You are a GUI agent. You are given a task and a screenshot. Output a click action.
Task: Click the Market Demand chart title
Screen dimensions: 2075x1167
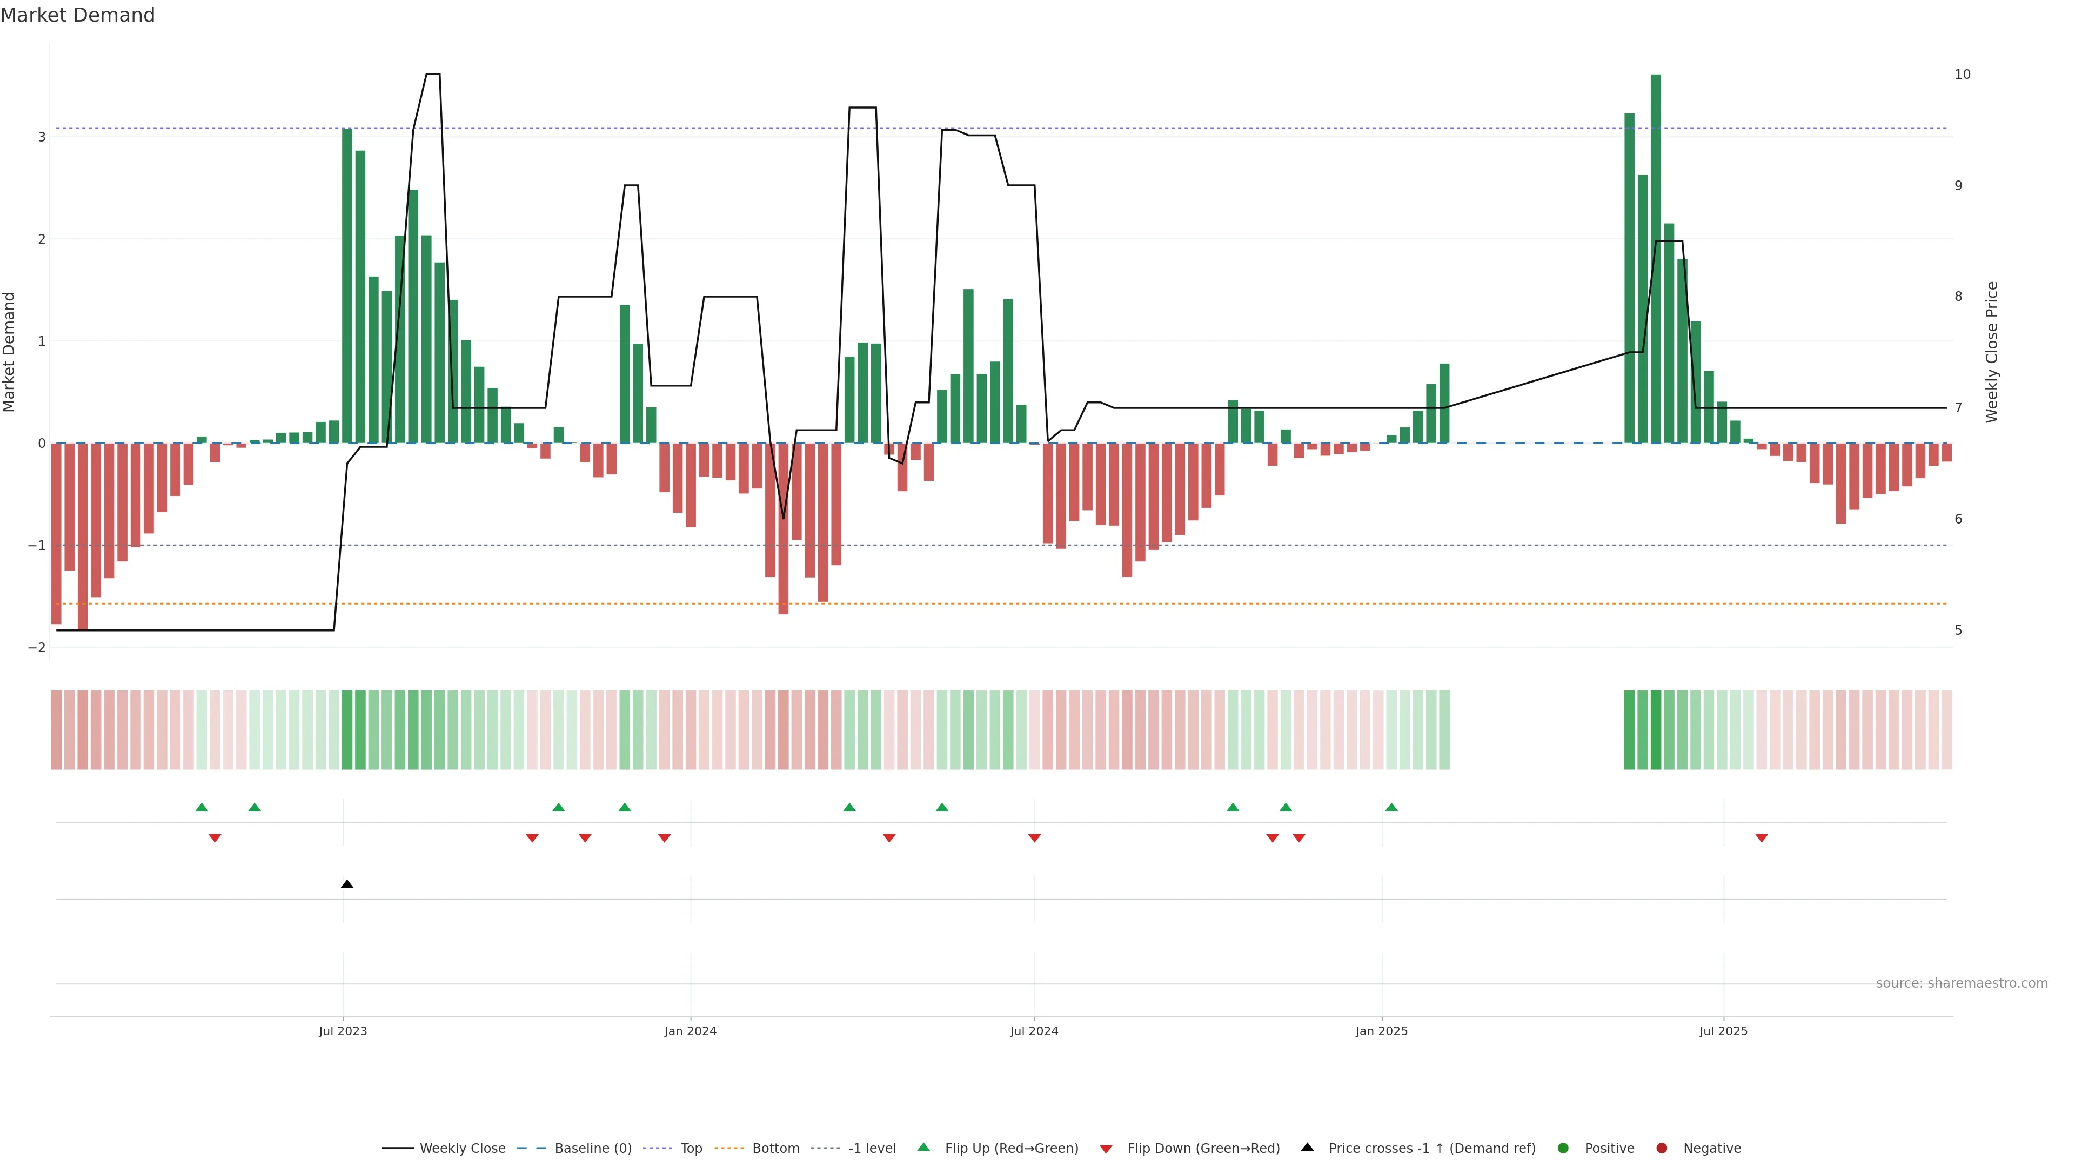(77, 15)
